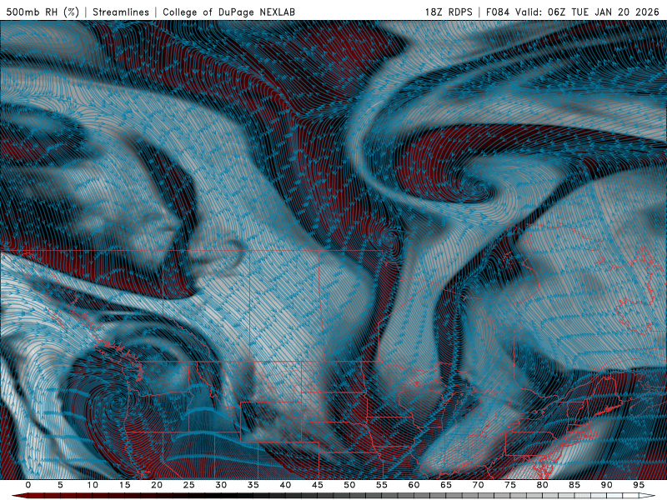Click the black colorbar segment below label 30

[x=221, y=496]
